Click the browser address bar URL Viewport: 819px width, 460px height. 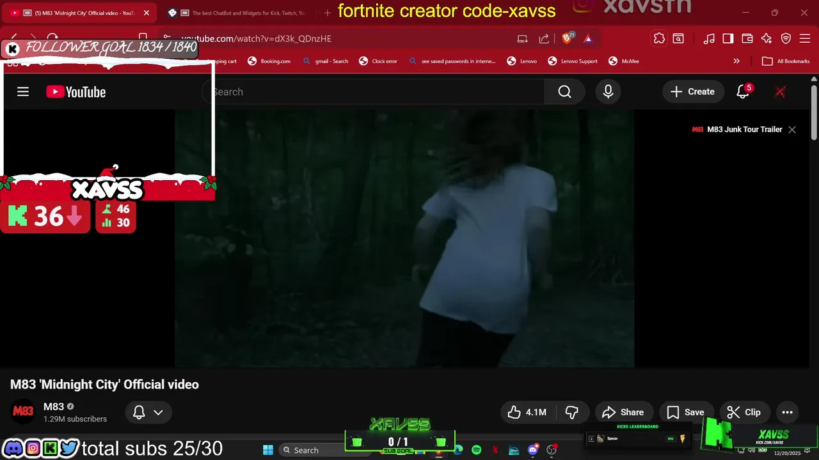[x=256, y=38]
